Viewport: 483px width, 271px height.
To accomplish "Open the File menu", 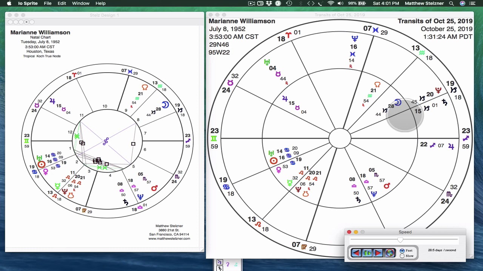I will tap(48, 3).
